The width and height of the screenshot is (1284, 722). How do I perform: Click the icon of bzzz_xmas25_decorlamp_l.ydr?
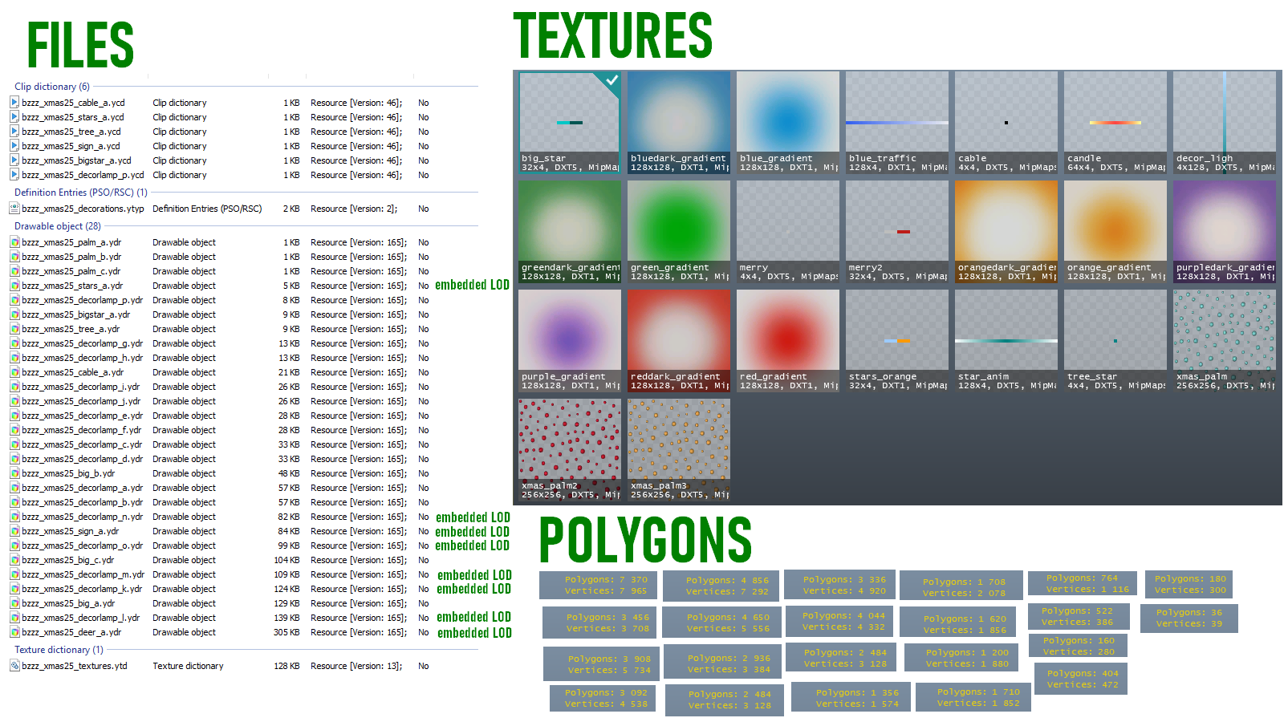(14, 618)
